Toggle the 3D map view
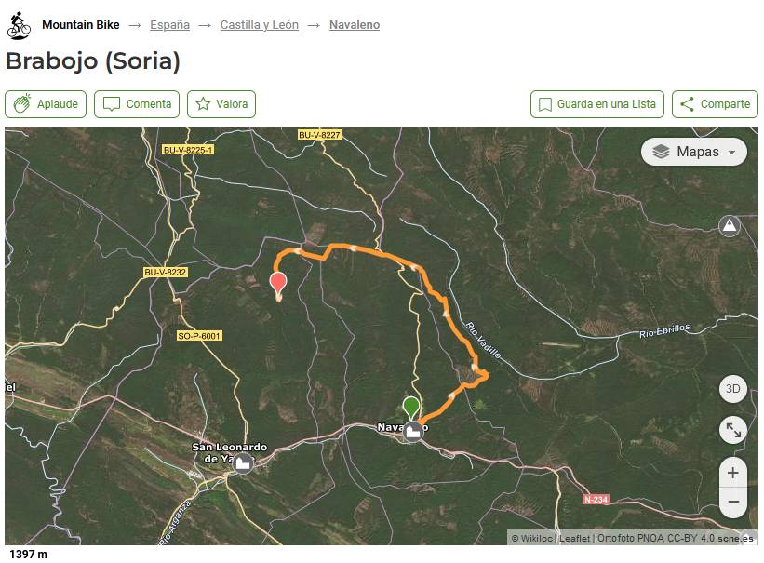The image size is (764, 563). click(733, 389)
